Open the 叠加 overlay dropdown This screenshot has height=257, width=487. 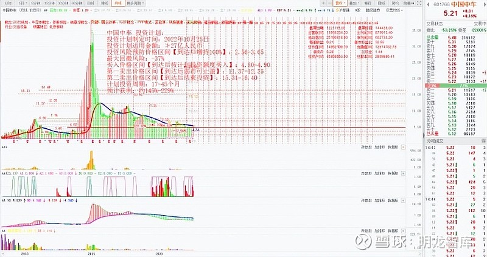tap(354, 3)
